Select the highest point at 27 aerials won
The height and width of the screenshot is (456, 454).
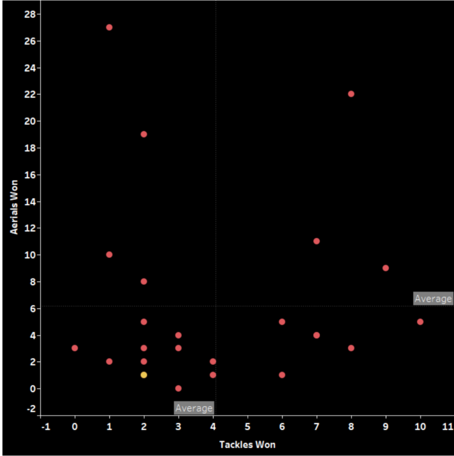tap(109, 27)
